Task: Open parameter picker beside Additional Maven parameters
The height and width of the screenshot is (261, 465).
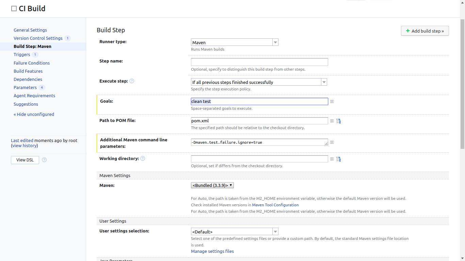Action: 332,142
